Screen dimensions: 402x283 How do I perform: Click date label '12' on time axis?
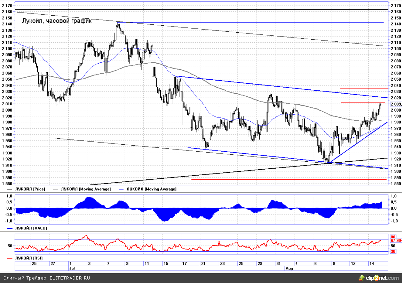coord(353,263)
